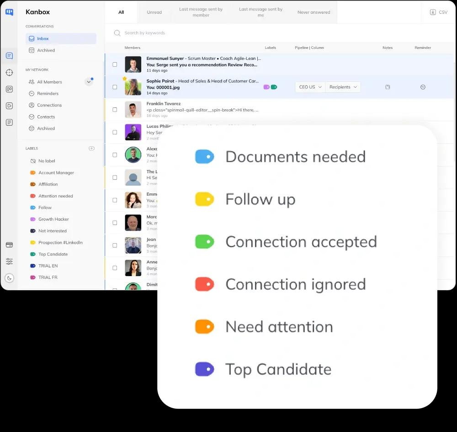
Task: Filter by Growth Hacker label
Action: coord(53,219)
